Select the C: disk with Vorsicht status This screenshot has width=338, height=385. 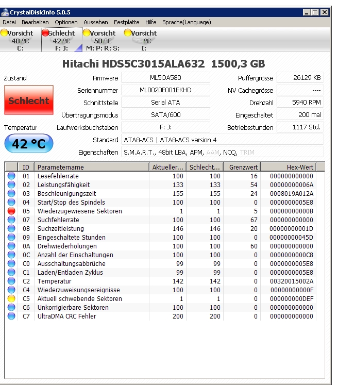(x=20, y=40)
